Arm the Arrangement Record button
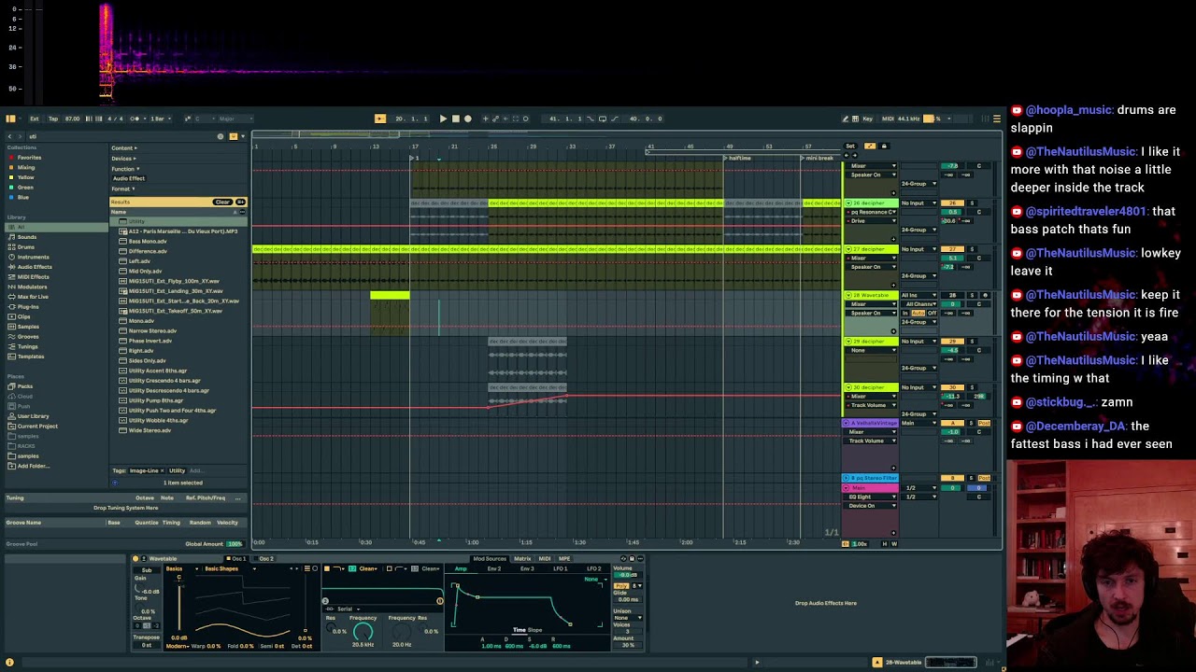 pyautogui.click(x=468, y=119)
